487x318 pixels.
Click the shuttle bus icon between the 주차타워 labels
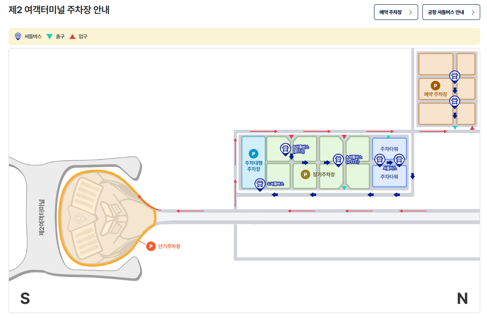[x=380, y=160]
